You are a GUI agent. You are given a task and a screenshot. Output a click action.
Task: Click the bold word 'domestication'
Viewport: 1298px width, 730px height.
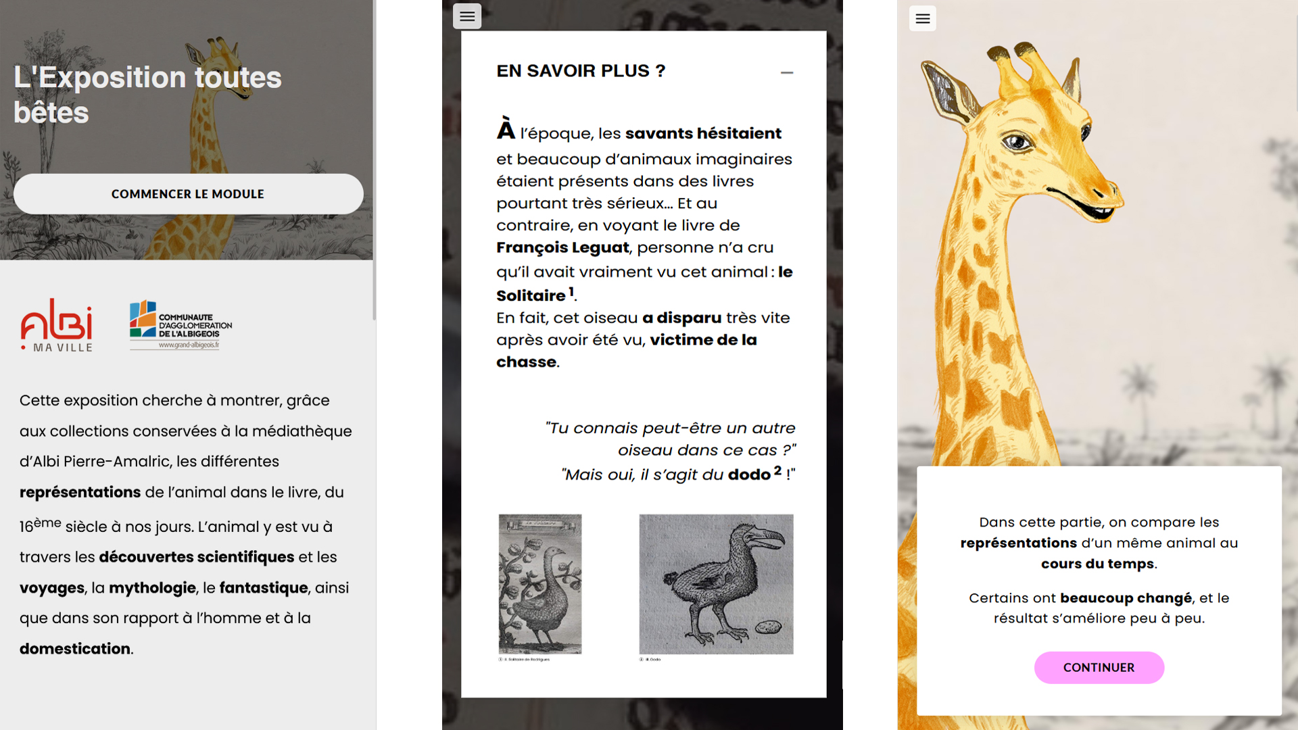click(x=75, y=649)
